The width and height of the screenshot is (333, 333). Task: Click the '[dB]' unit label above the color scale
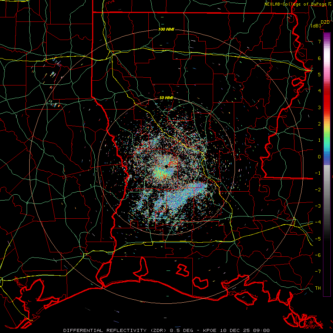[x=316, y=26]
